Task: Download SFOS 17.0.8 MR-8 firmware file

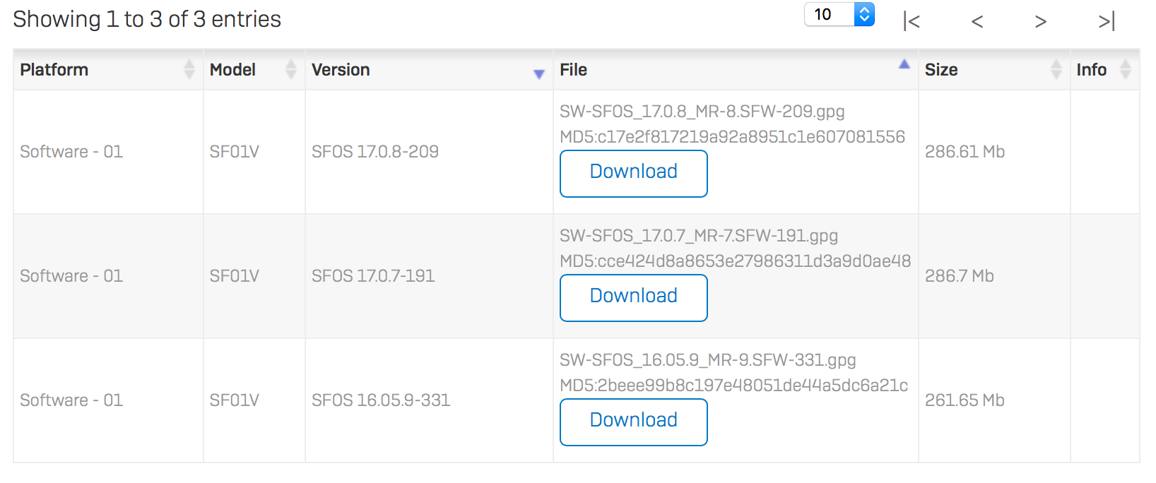Action: pyautogui.click(x=634, y=174)
